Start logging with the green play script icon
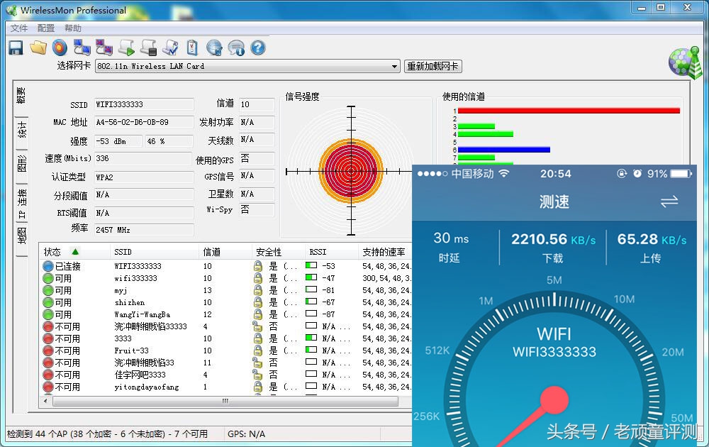The width and height of the screenshot is (709, 447). [x=125, y=48]
